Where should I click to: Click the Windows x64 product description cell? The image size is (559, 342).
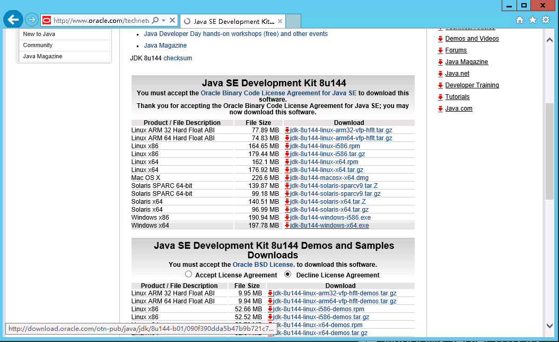point(182,226)
